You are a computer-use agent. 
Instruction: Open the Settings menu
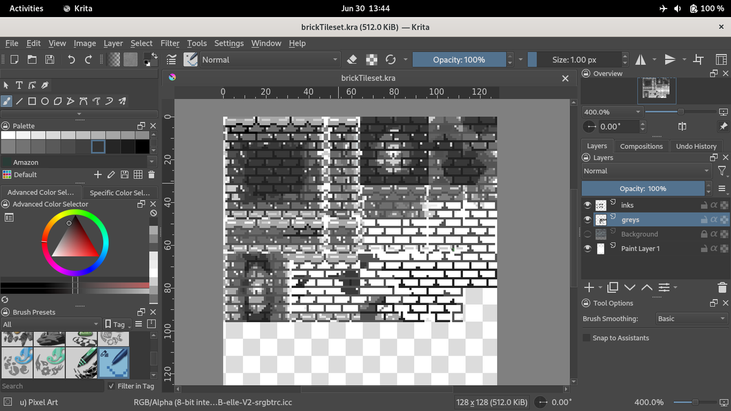coord(228,43)
